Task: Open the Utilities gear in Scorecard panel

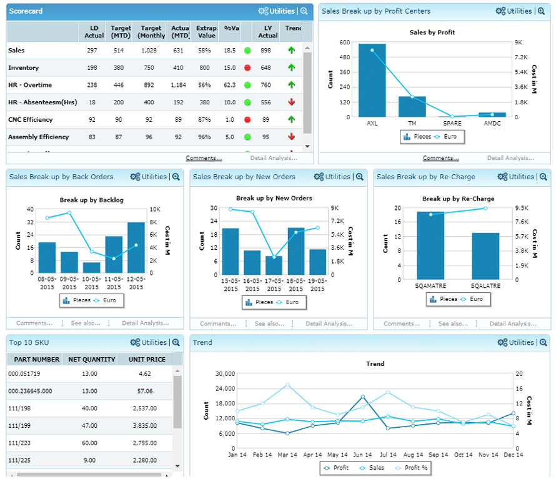Action: (x=276, y=11)
